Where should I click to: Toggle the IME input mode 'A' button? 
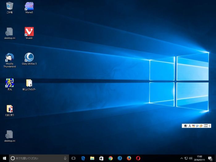pyautogui.click(x=189, y=126)
